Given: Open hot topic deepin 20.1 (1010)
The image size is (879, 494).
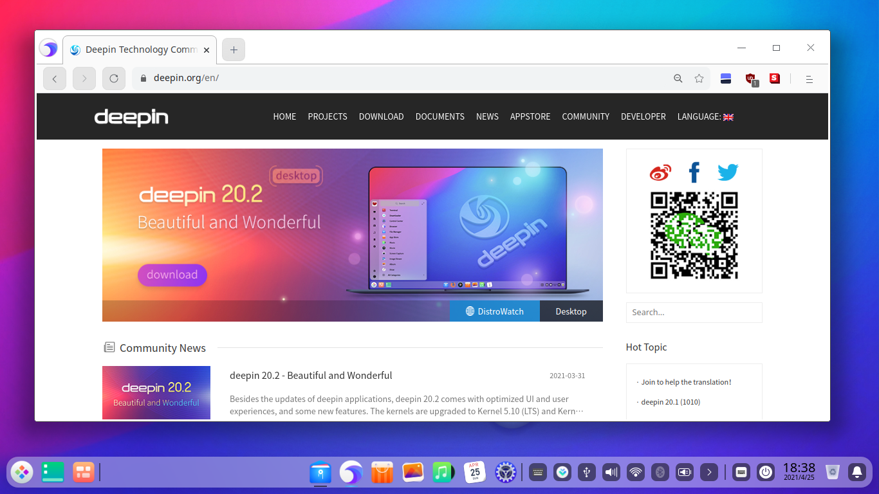Looking at the screenshot, I should [671, 402].
